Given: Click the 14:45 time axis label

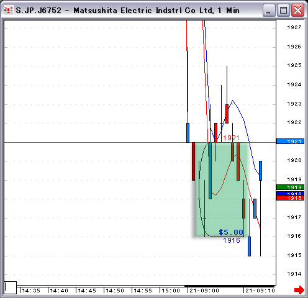Looking at the screenshot, I should tap(87, 291).
